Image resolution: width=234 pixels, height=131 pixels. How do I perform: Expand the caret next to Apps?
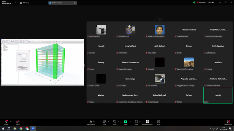point(140,122)
